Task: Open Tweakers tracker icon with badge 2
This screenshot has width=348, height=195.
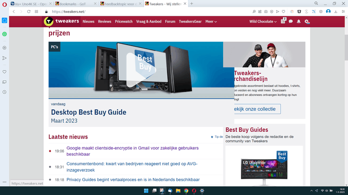Action: tap(283, 21)
